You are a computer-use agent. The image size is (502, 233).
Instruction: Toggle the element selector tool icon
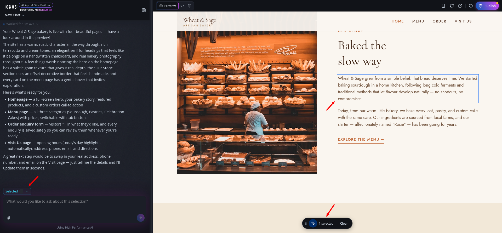click(313, 223)
